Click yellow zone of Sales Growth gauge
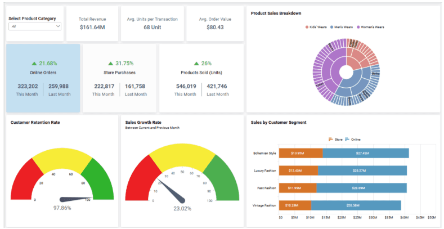The image size is (444, 229). tap(182, 156)
